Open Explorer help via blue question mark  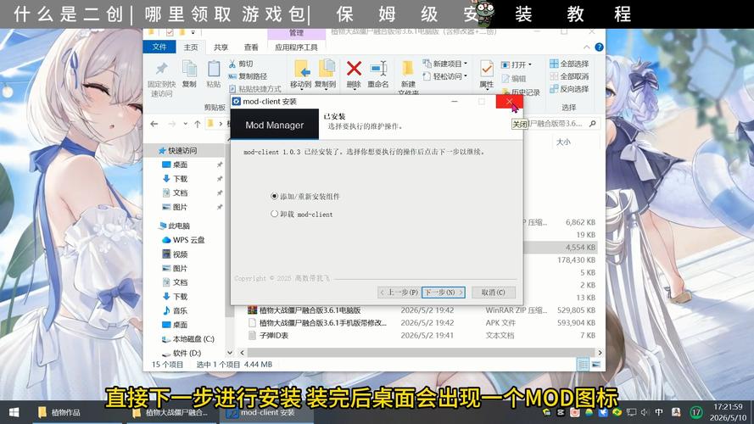point(599,47)
